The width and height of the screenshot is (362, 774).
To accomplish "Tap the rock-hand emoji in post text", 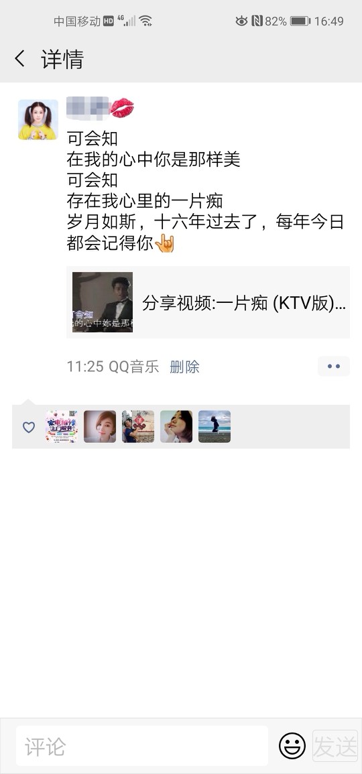I will click(x=164, y=243).
